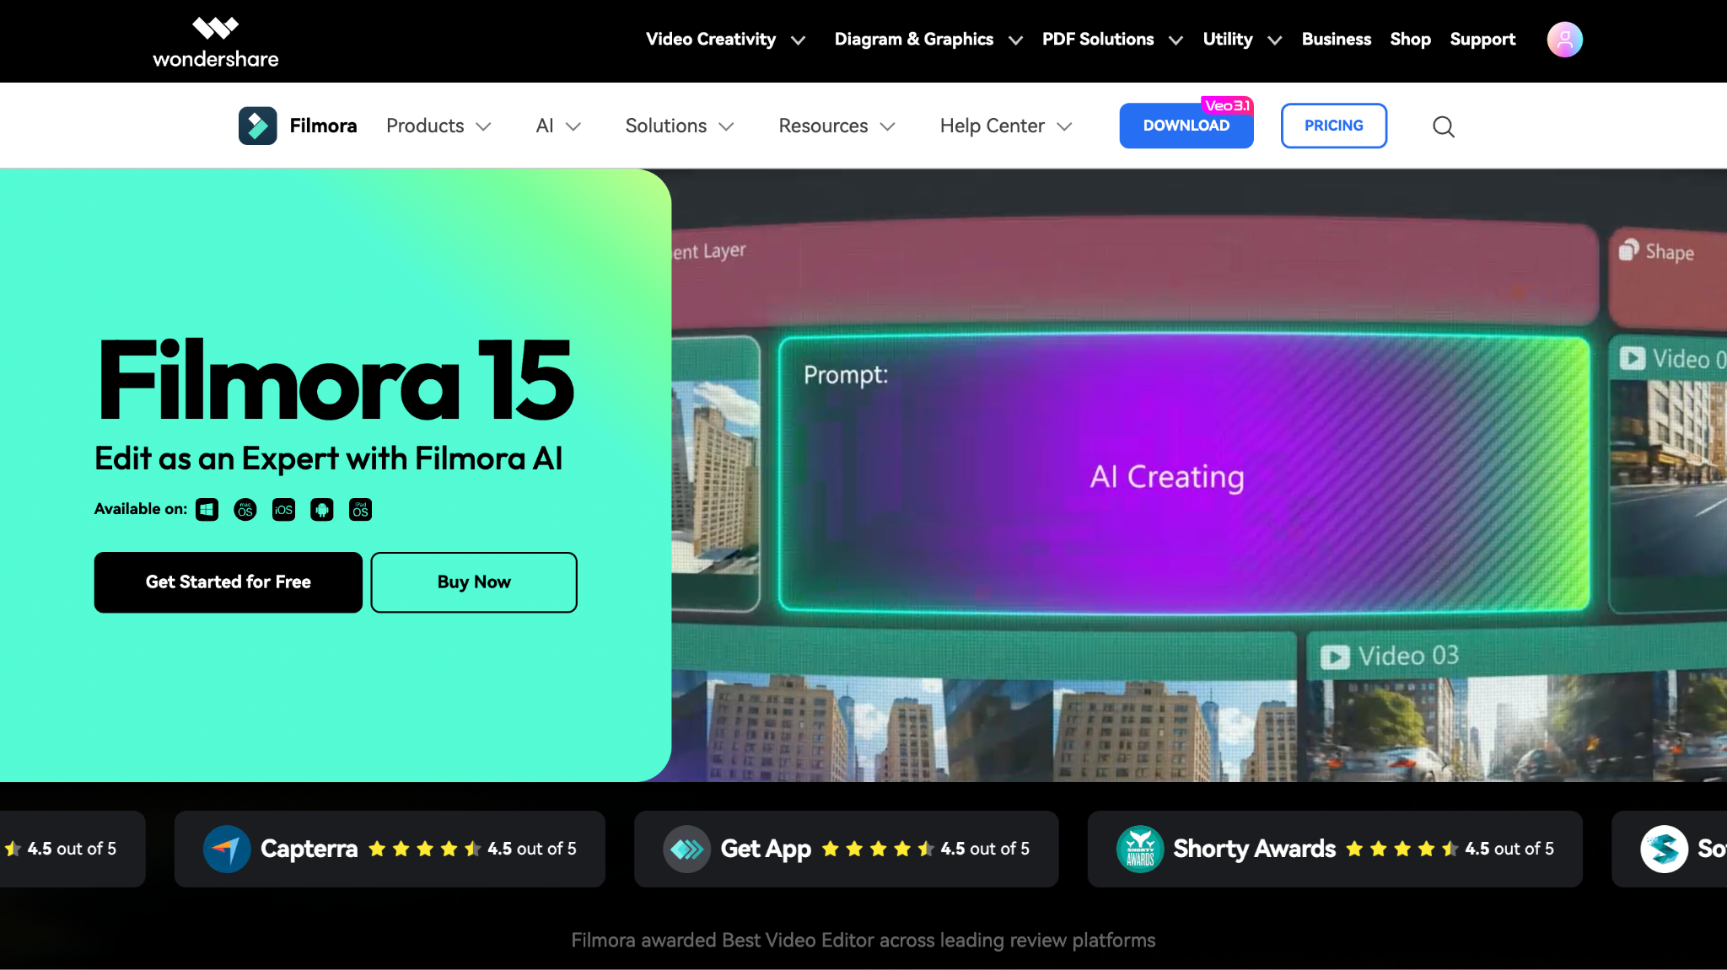Select the iPadOS platform icon
The height and width of the screenshot is (970, 1727).
click(360, 510)
